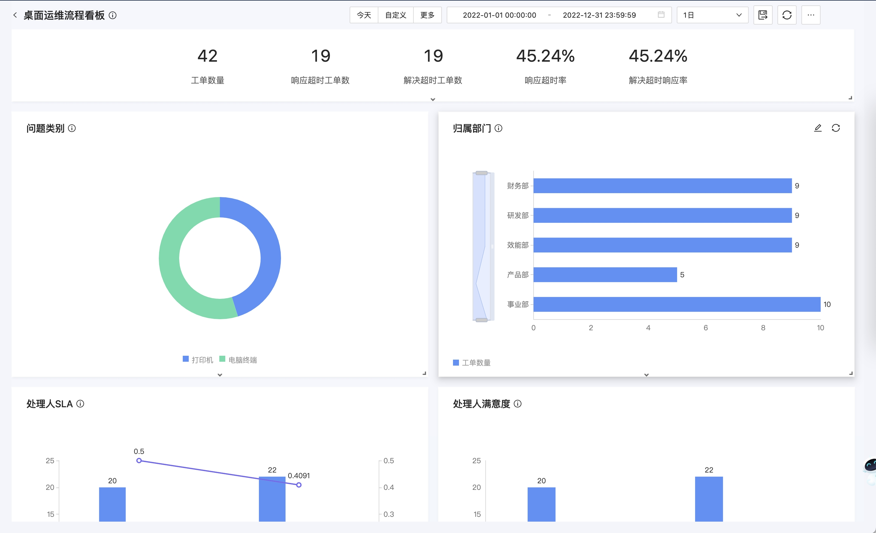Open info icon next to 归属部门
Screen dimensions: 876x533
tap(499, 128)
